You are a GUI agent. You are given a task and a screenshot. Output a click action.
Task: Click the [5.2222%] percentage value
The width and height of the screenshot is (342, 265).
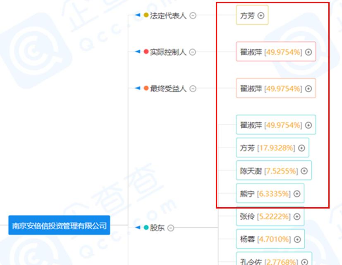[x=274, y=216]
